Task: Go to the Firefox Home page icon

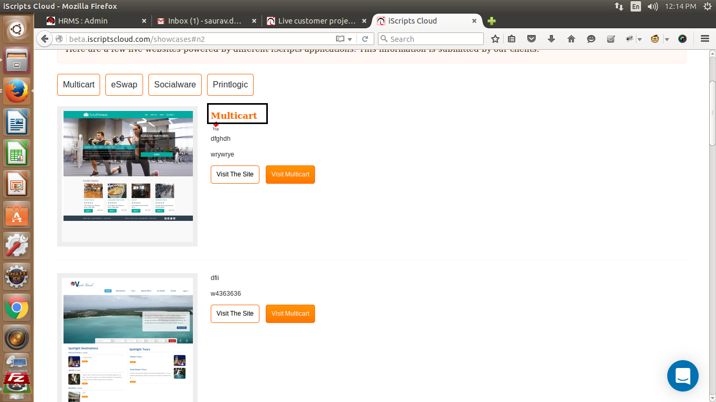Action: point(571,39)
